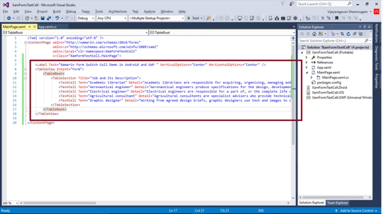Screen dimensions: 383x214
Task: Click the Save file toolbar icon
Action: 42,18
